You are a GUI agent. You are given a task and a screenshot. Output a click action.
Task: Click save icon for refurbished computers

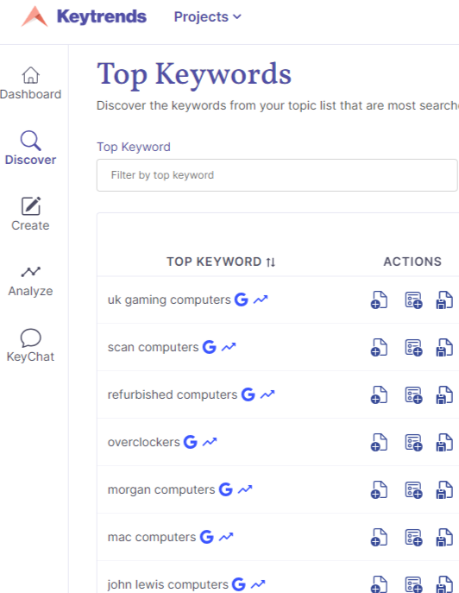444,395
